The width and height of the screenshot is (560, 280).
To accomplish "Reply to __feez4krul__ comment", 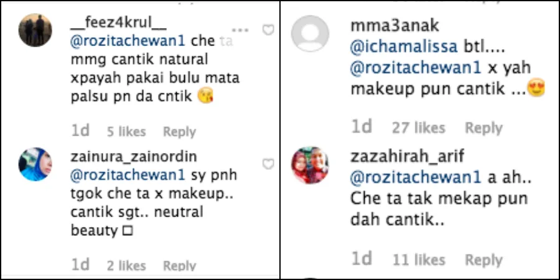I will (x=179, y=132).
